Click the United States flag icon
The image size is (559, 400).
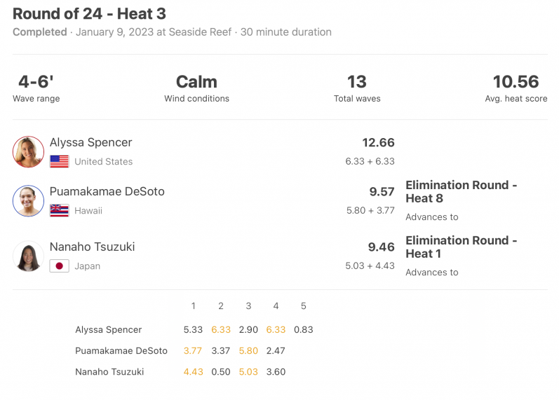(59, 161)
